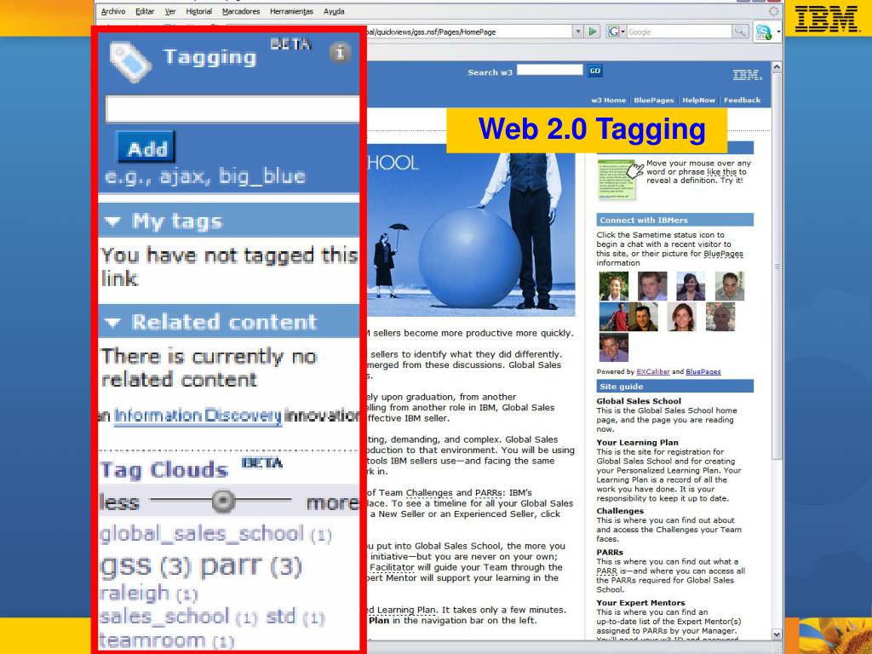The image size is (872, 654).
Task: Open the BluePages link under Powered by
Action: click(x=703, y=371)
